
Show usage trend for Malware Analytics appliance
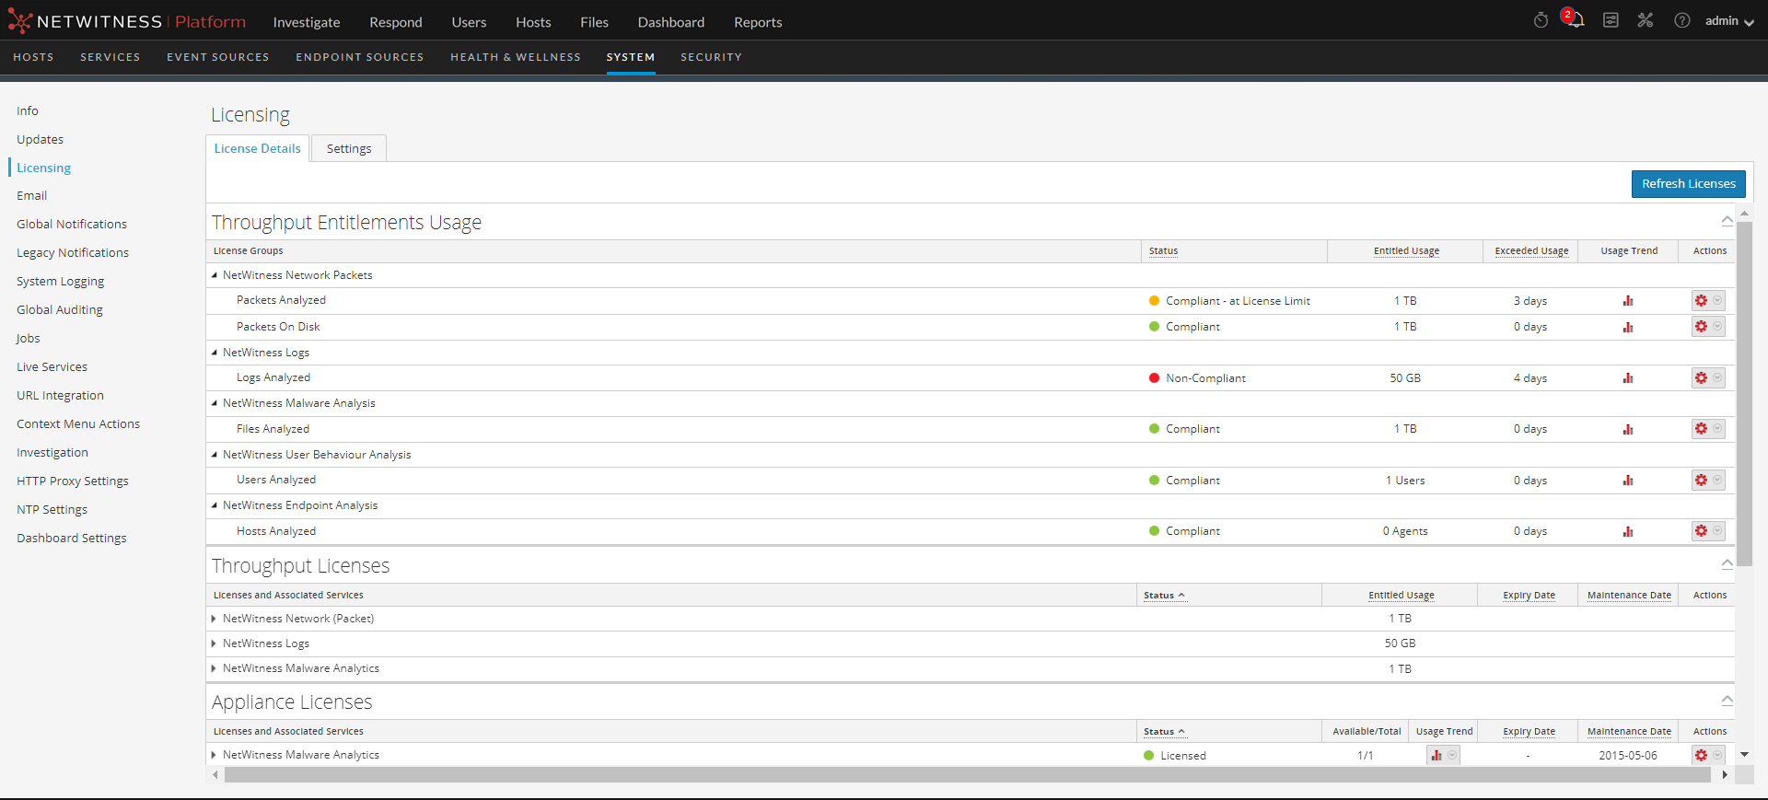[x=1436, y=756]
